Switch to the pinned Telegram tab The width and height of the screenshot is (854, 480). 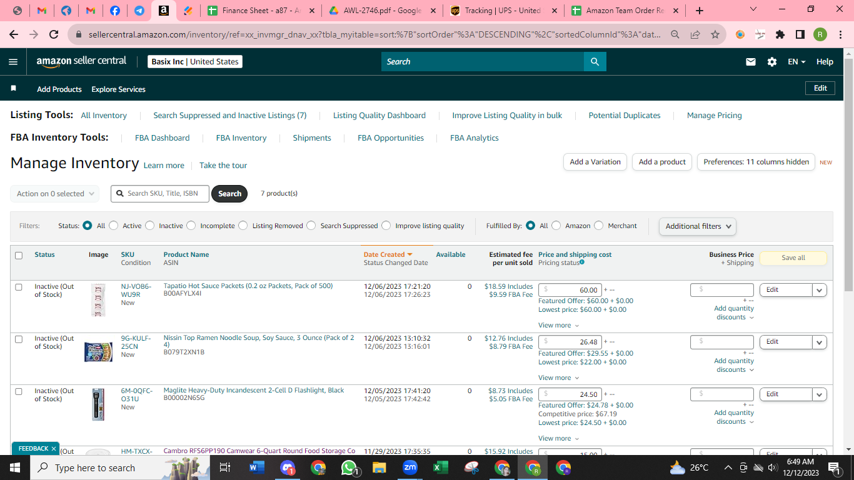point(139,11)
